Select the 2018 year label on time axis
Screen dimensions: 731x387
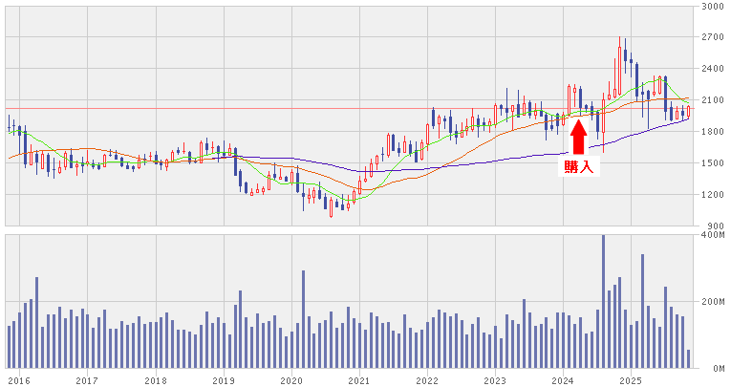tap(155, 379)
